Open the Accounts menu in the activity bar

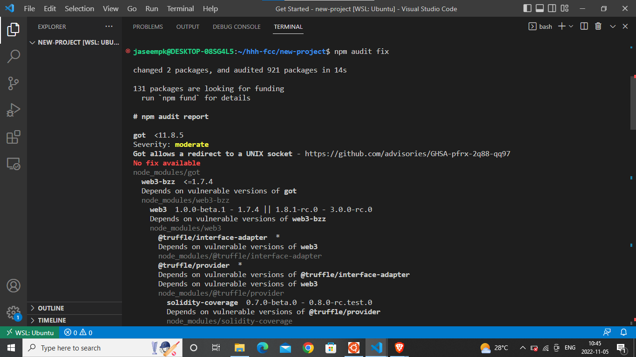14,285
